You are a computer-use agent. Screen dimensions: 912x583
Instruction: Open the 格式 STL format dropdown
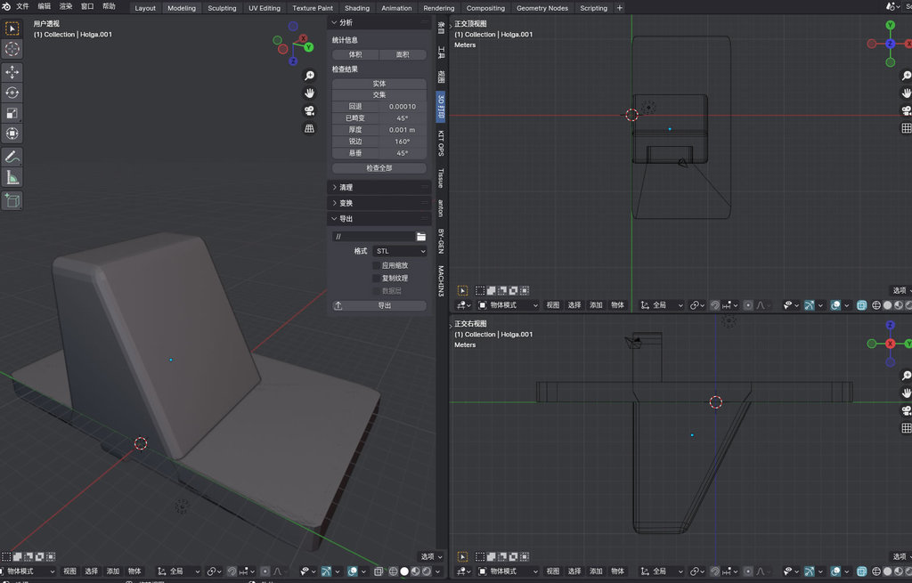click(x=400, y=251)
